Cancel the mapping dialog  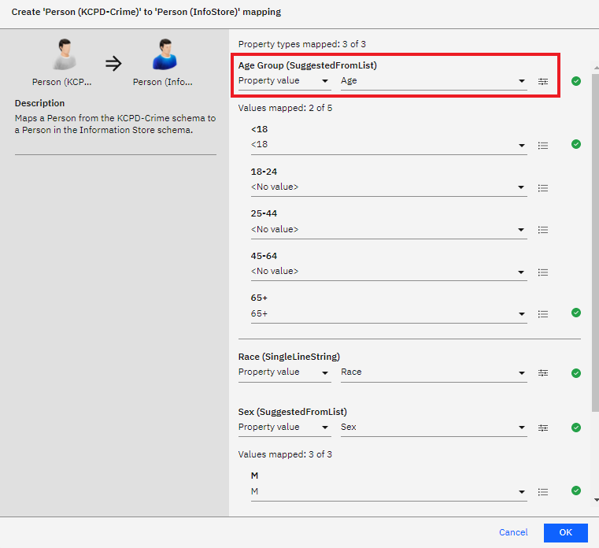513,533
